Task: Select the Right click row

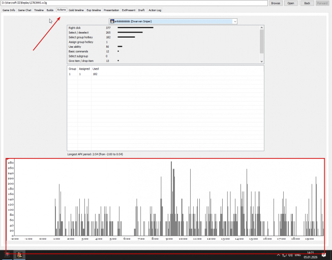Action: click(163, 28)
